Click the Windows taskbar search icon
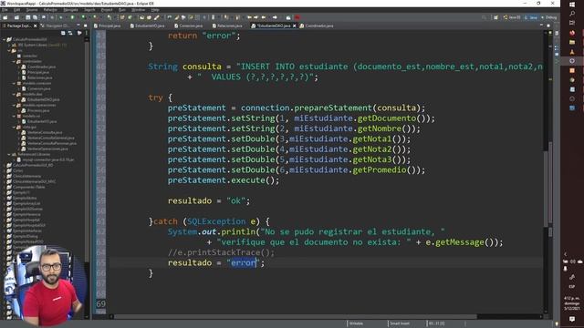 [x=572, y=14]
